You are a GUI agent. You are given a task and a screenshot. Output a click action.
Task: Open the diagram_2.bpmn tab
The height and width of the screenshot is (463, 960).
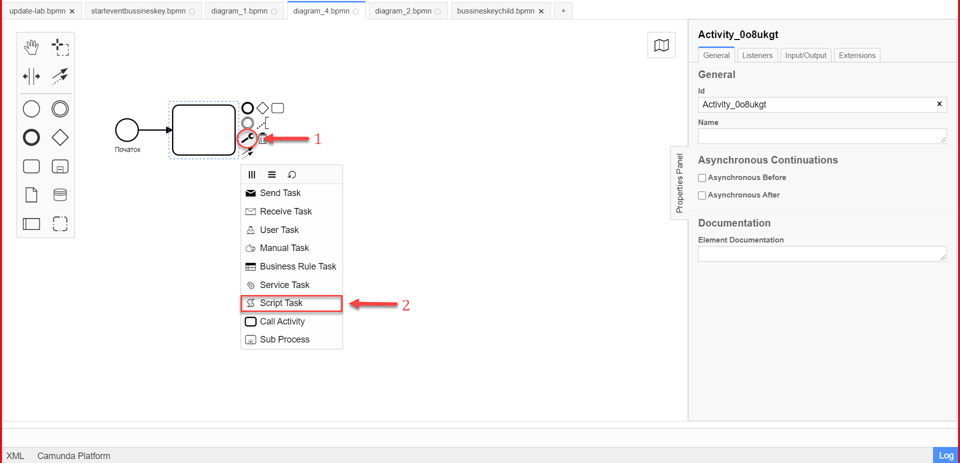[403, 11]
